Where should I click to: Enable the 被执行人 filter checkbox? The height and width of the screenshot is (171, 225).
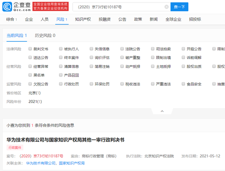pos(61,49)
